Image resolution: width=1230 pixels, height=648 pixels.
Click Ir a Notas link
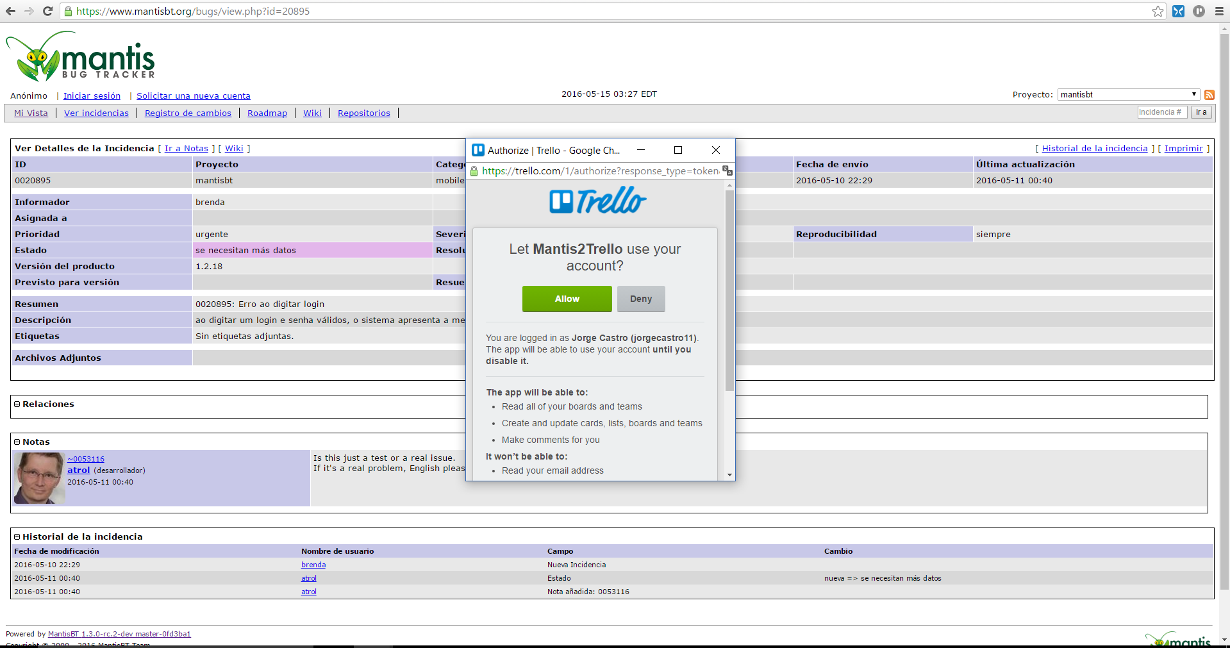click(x=187, y=148)
